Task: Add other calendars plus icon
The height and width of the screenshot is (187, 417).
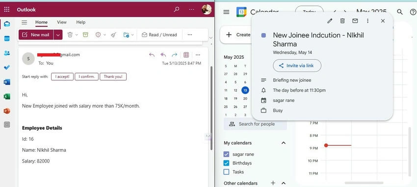Action: (x=273, y=183)
